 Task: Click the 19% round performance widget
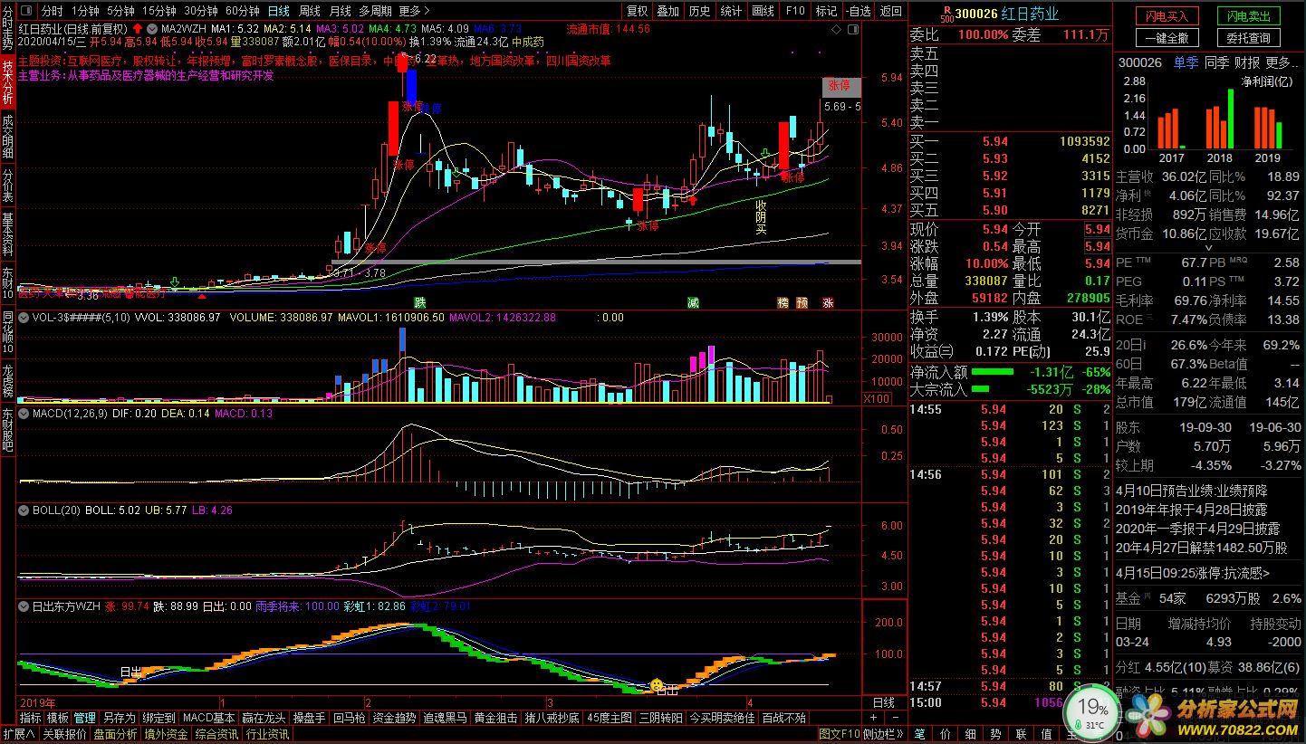(x=1094, y=712)
